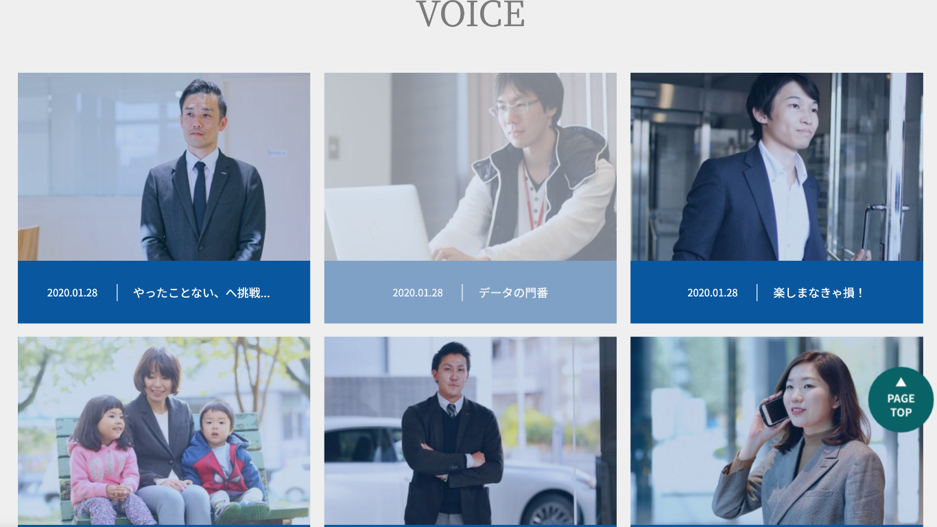937x527 pixels.
Task: Click the title やったことない、へ挑戦…
Action: pyautogui.click(x=202, y=293)
